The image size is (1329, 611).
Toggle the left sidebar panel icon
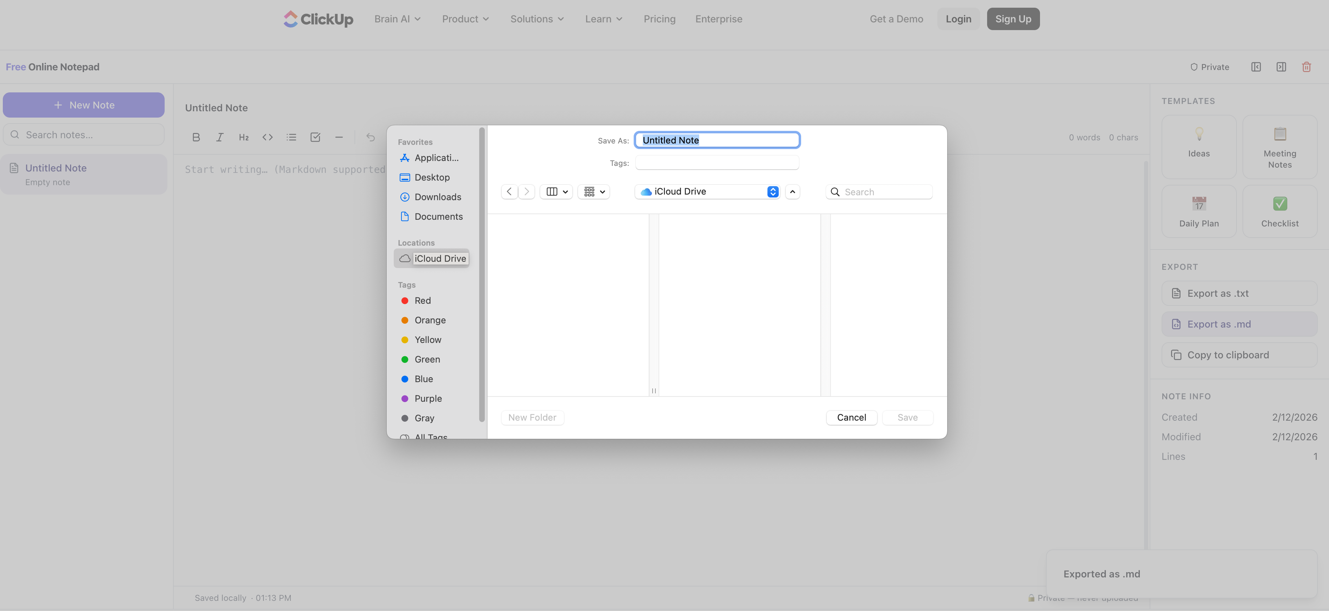click(x=1256, y=67)
